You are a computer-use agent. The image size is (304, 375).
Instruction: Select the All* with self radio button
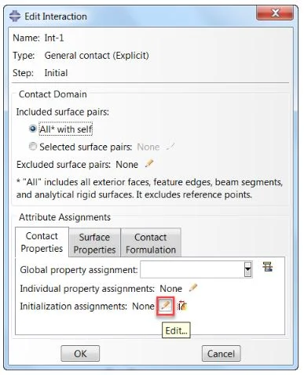pos(33,129)
